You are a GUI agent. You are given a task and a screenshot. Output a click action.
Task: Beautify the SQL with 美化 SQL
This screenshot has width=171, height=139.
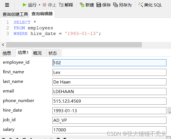click(x=150, y=5)
